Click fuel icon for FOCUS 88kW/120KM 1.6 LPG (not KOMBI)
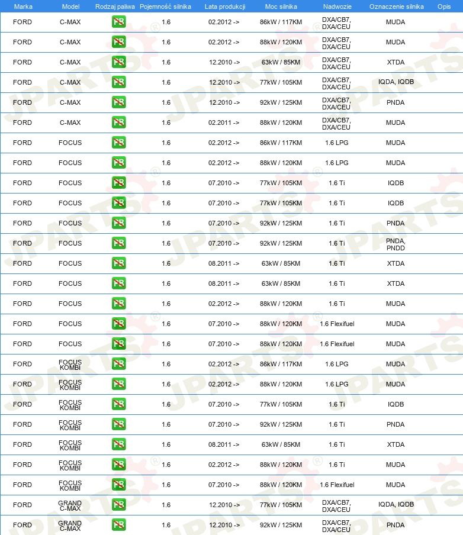463x535 pixels. [x=119, y=163]
